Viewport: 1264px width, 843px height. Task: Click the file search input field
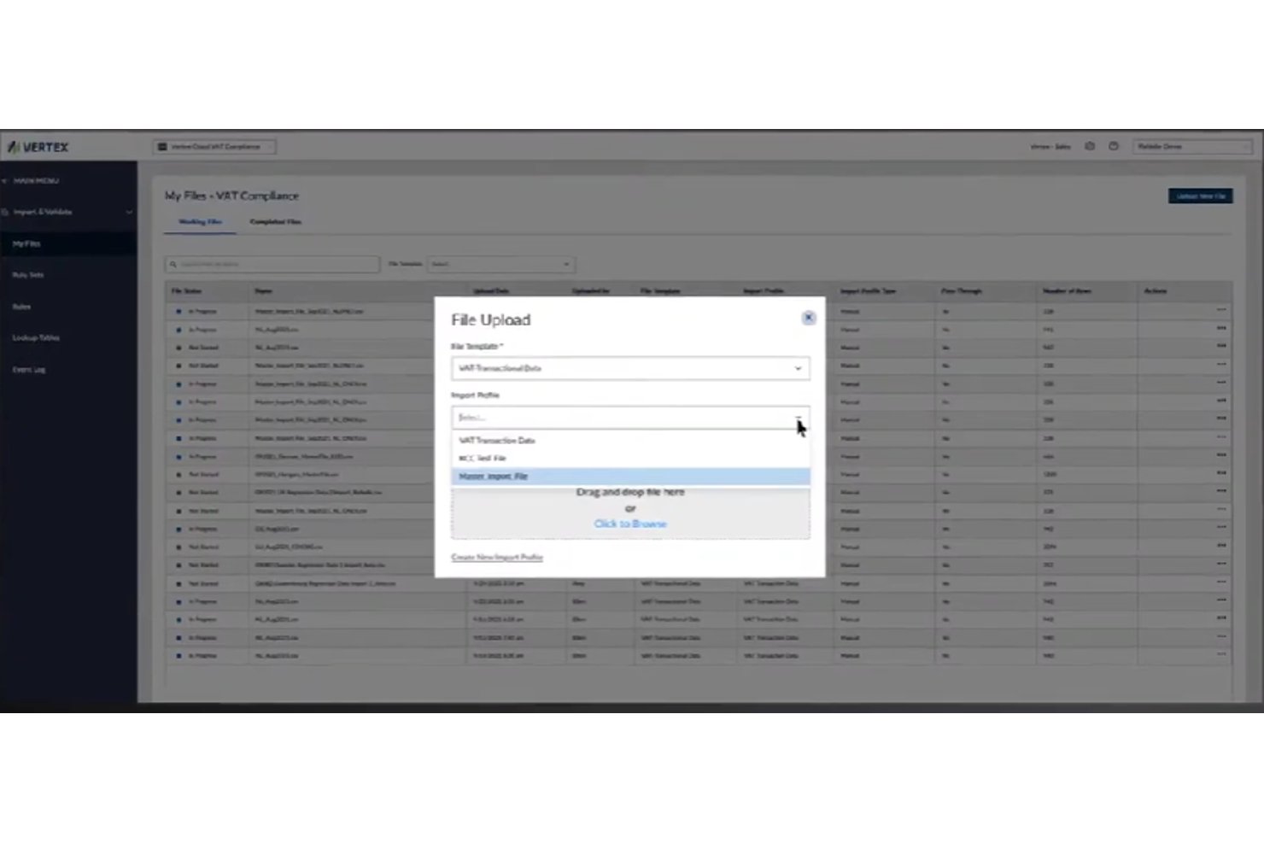pyautogui.click(x=272, y=265)
